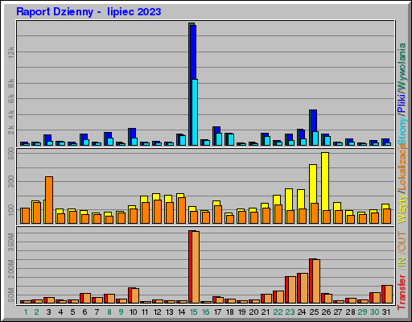Click the '50M' transfer axis value

point(11,295)
